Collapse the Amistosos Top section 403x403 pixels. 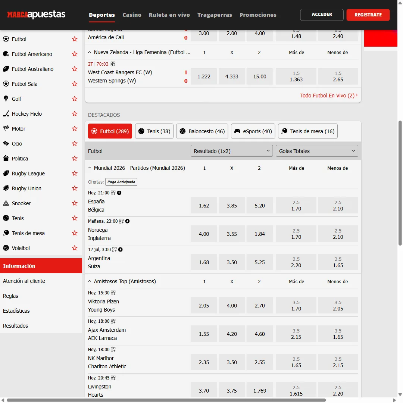click(90, 281)
